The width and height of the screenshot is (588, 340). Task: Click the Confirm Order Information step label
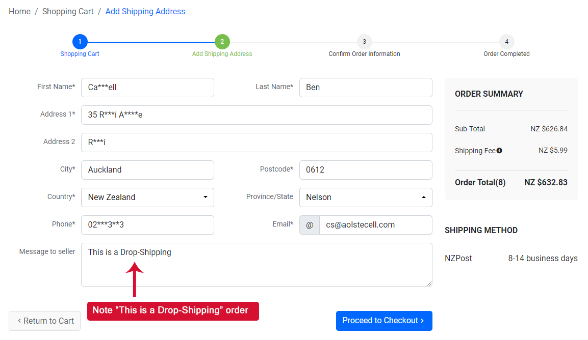[x=364, y=53]
